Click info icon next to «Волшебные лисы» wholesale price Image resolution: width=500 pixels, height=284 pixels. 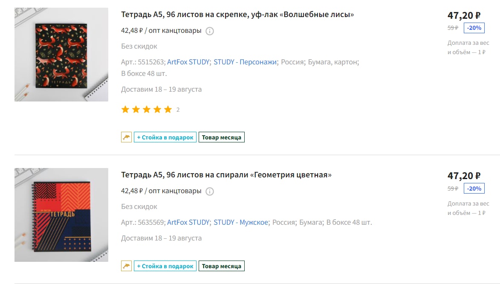click(209, 31)
